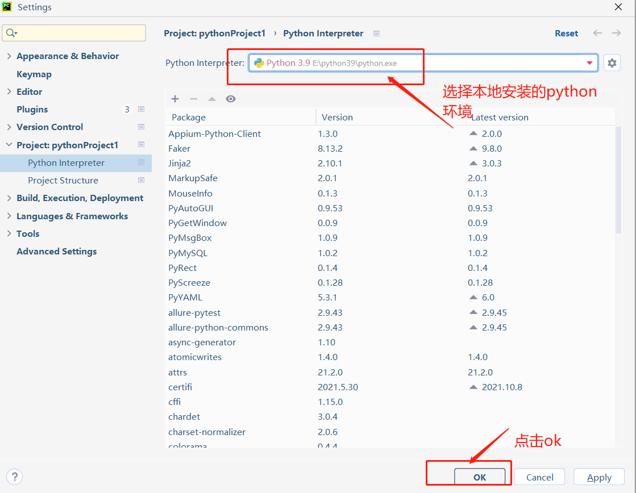Select the async-generator package row
The width and height of the screenshot is (636, 493).
click(390, 342)
